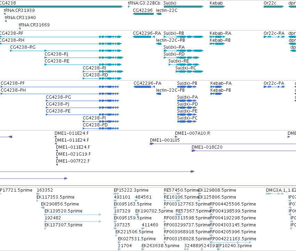This screenshot has height=251, width=296.
Task: Select the CG4238-PE protein label
Action: click(x=58, y=111)
